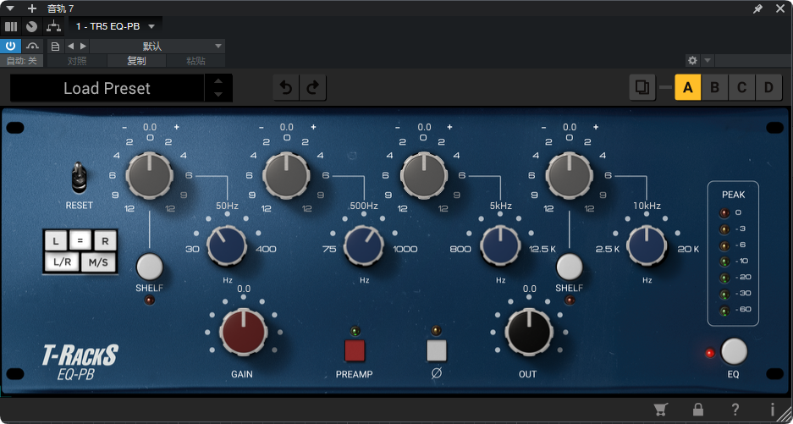Expand the dropdown arrow beside the gear

click(708, 61)
